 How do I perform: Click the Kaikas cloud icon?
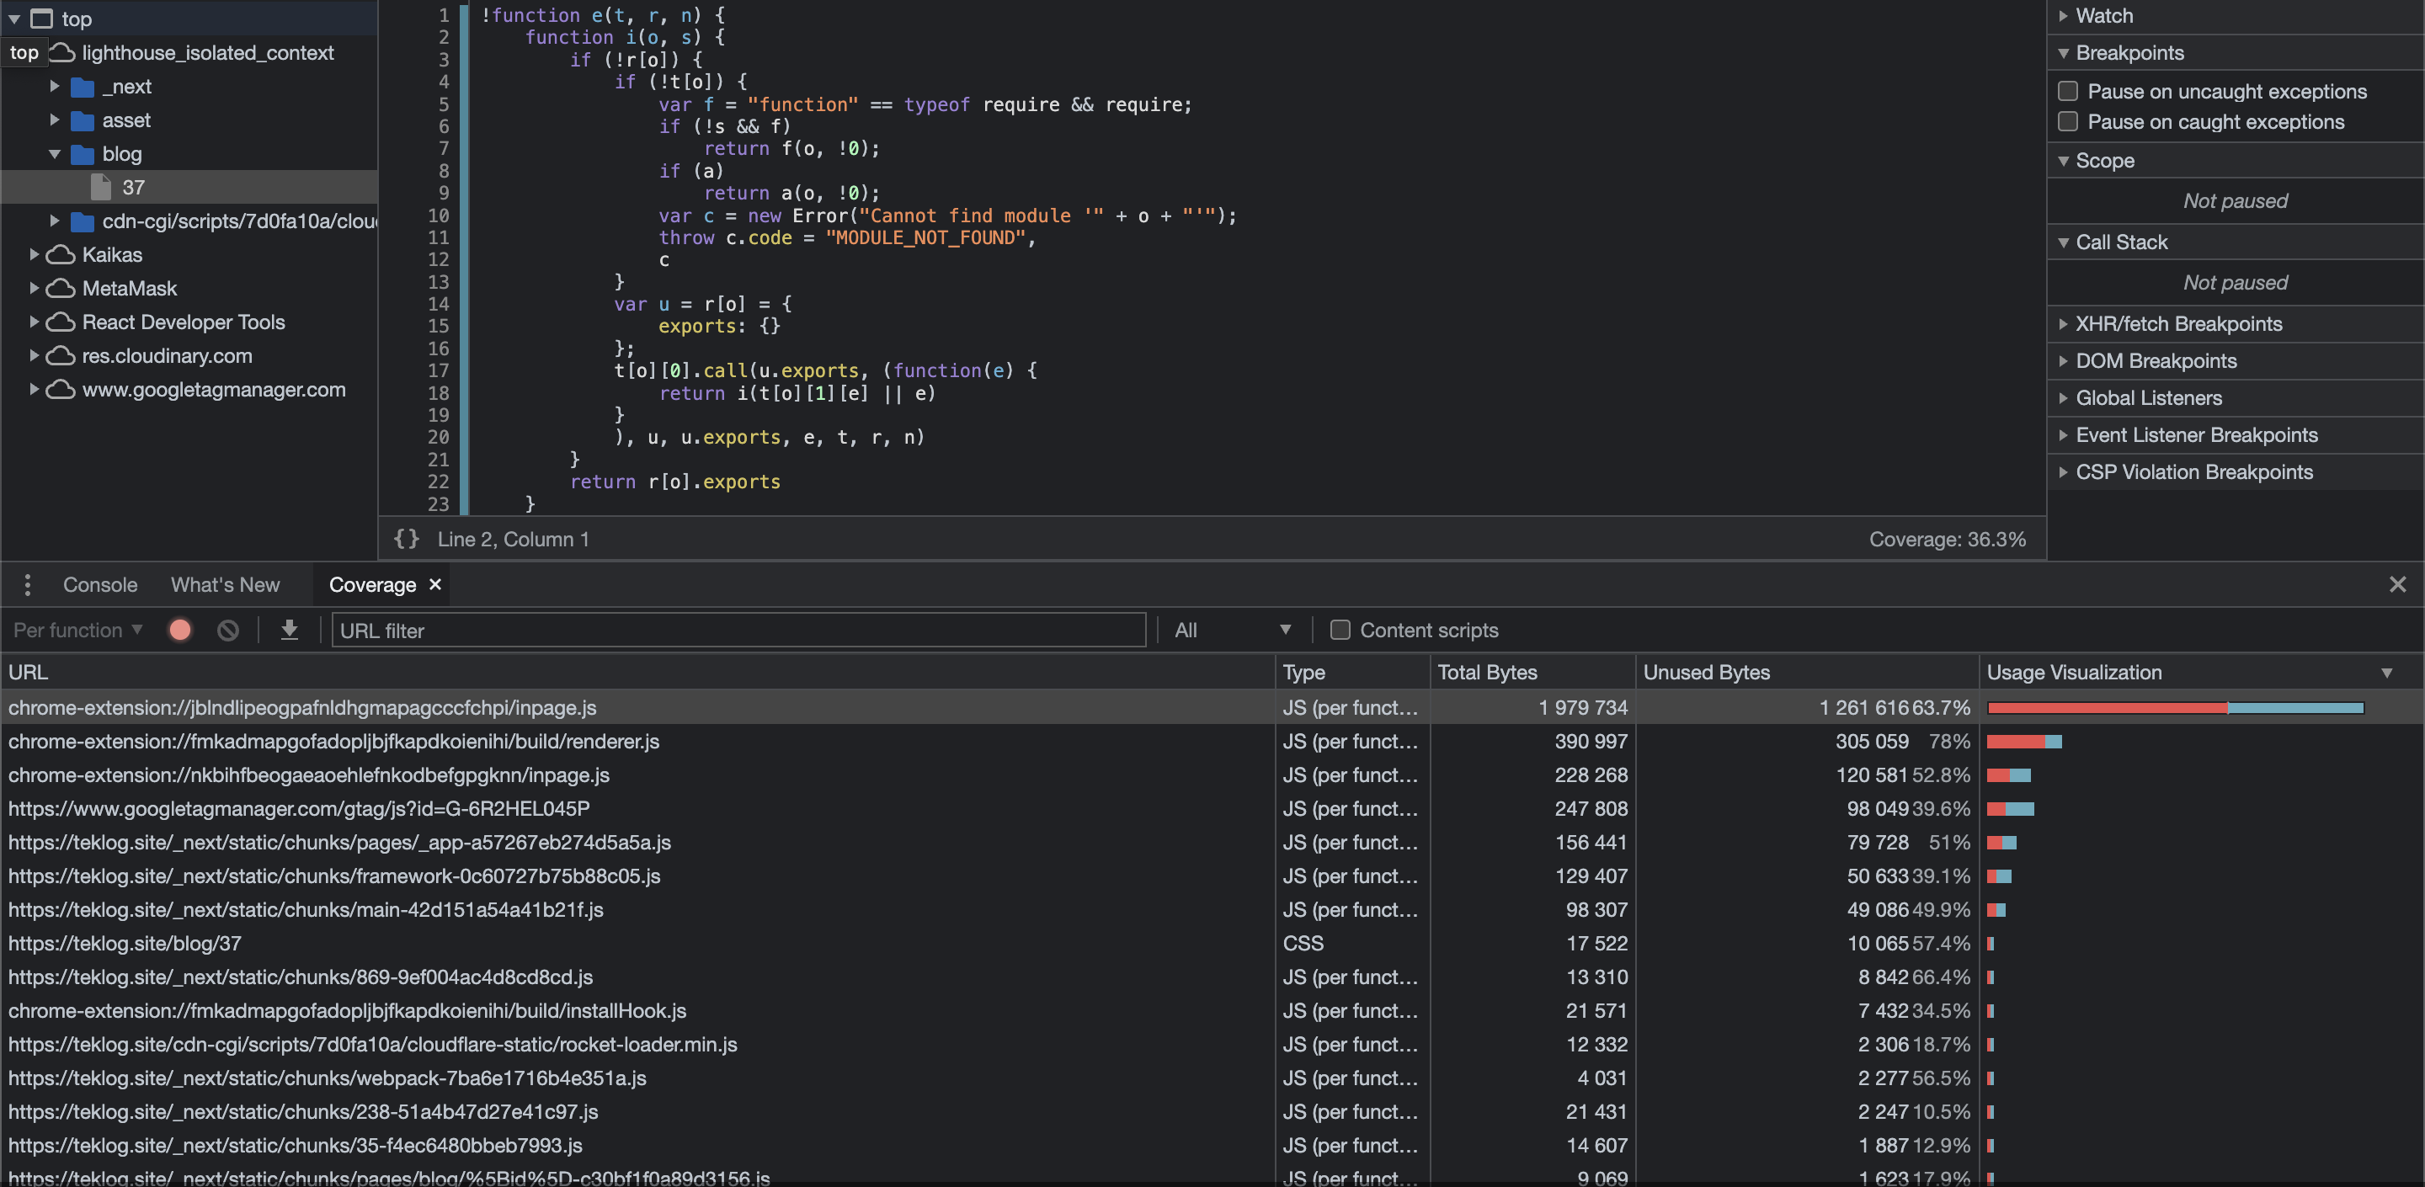click(61, 255)
